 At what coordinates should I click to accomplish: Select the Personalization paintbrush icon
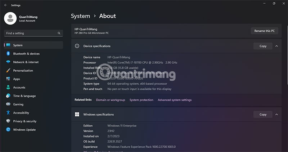pos(8,71)
